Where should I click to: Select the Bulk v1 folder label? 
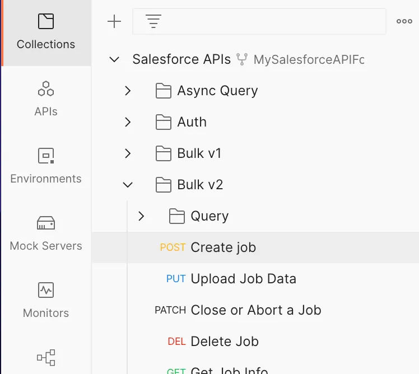click(199, 153)
